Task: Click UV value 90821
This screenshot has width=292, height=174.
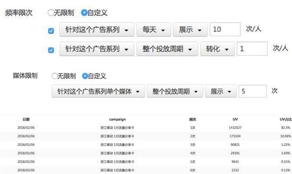Action: [235, 144]
